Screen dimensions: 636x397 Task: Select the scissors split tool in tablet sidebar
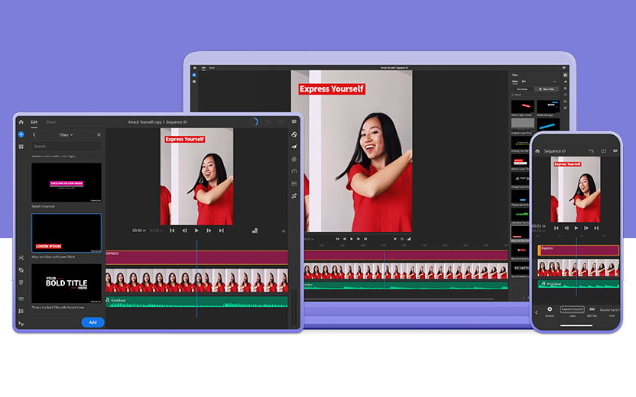[x=21, y=258]
